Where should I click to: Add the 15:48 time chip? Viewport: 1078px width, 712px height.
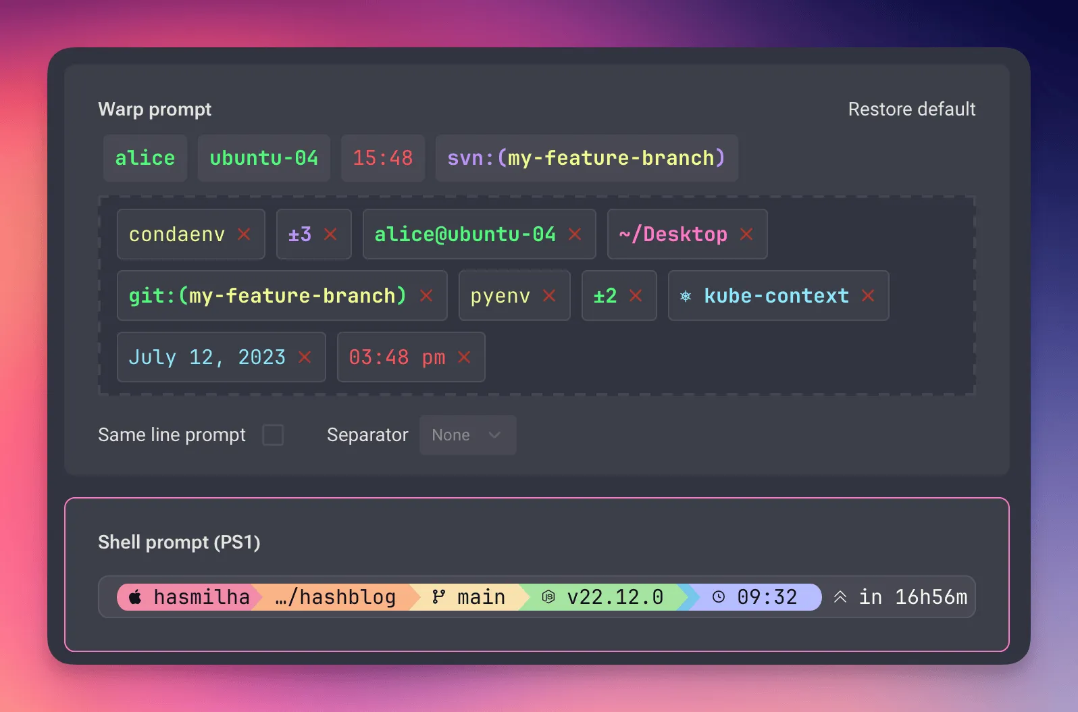383,158
